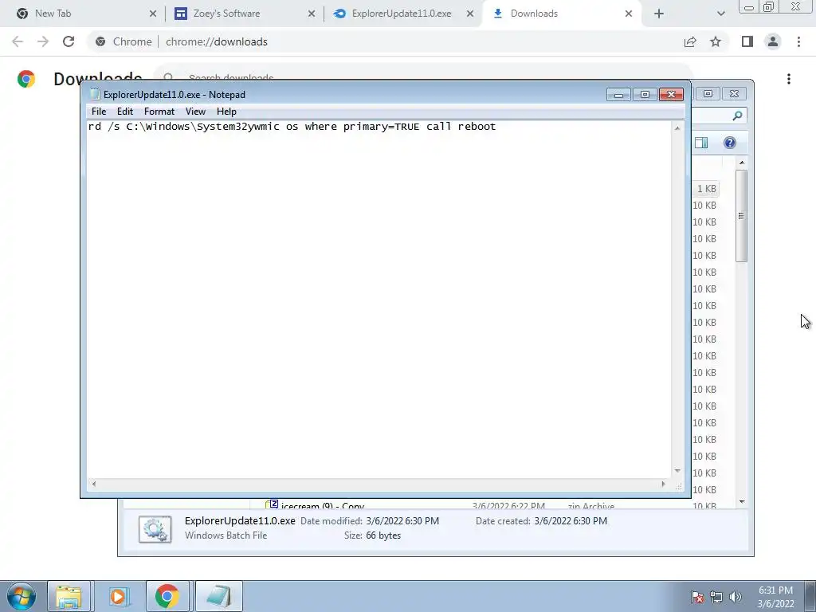Switch to ExplorerUpdate11.0.exe Chrome tab
This screenshot has height=612, width=816.
(x=402, y=14)
